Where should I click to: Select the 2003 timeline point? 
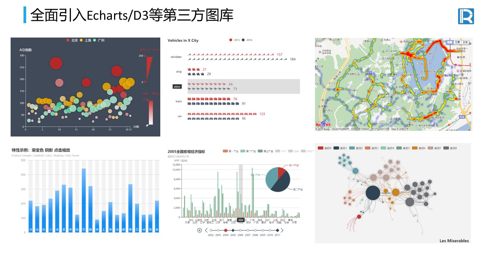tap(218, 231)
